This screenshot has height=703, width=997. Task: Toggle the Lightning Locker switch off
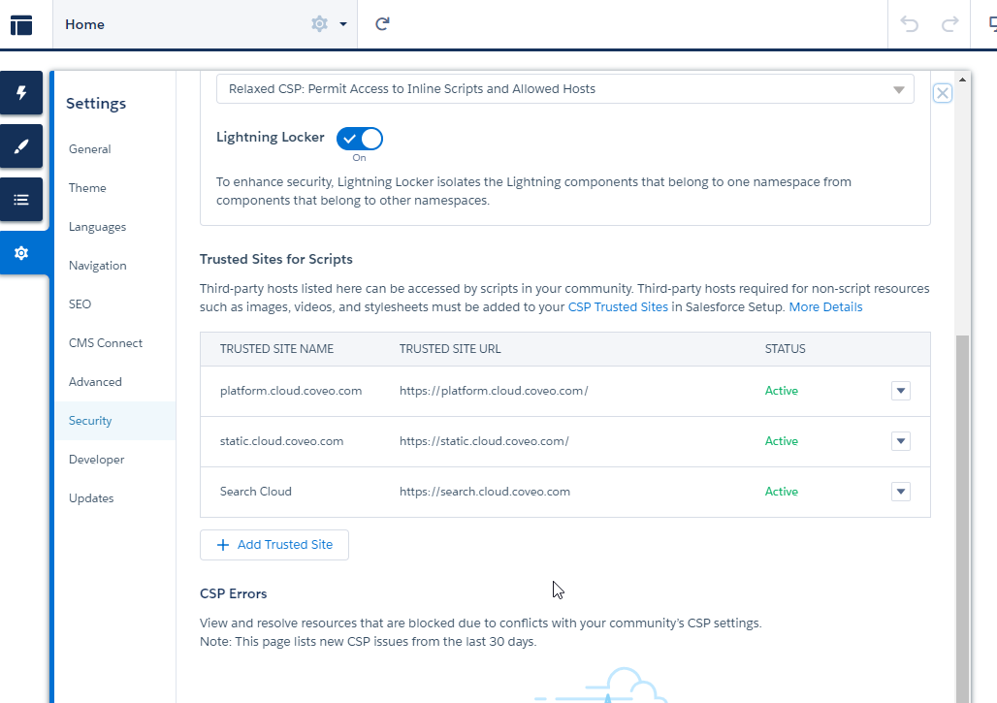click(x=360, y=139)
